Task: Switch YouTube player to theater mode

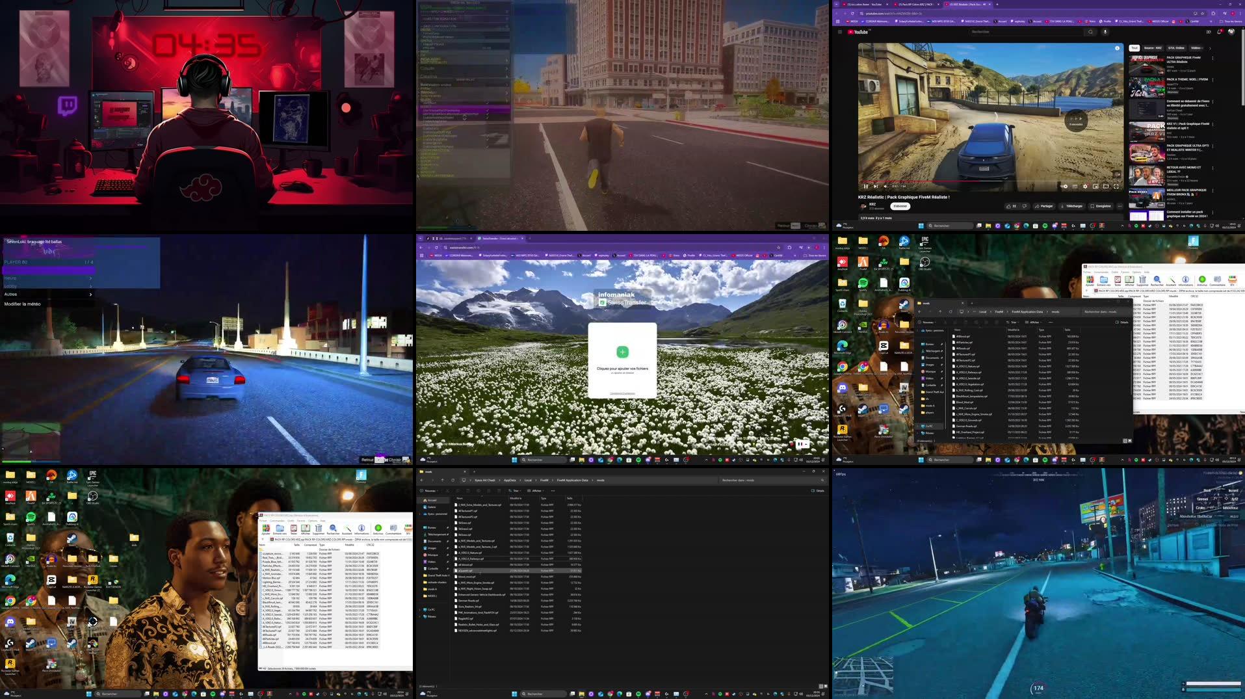Action: [x=1106, y=186]
